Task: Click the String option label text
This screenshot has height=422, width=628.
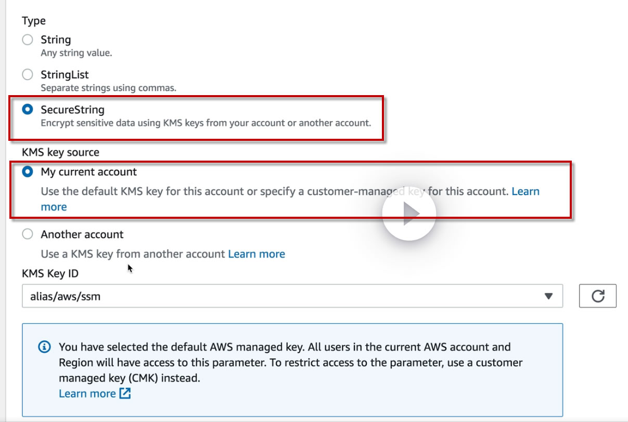Action: tap(56, 40)
